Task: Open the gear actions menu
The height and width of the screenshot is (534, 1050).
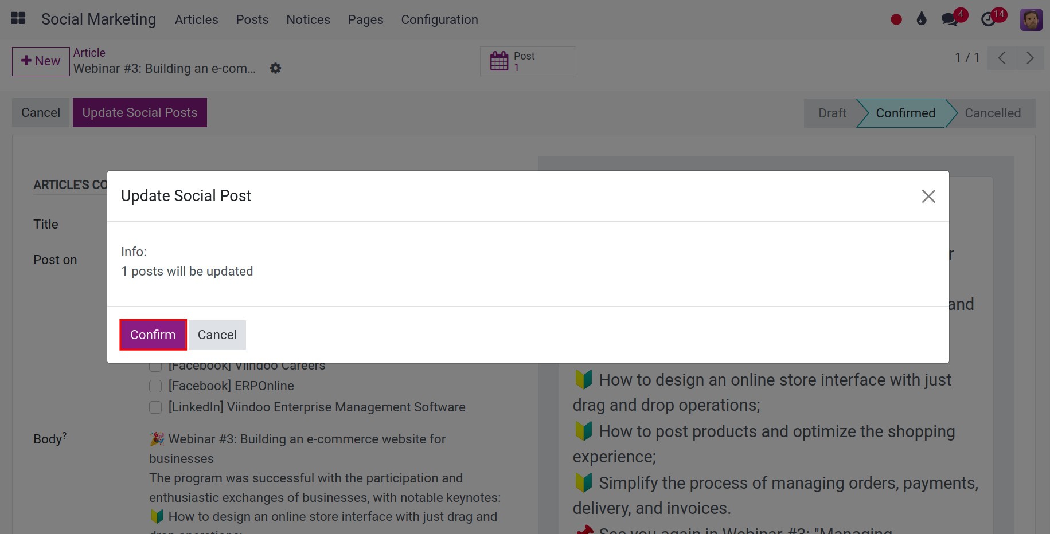Action: click(x=276, y=69)
